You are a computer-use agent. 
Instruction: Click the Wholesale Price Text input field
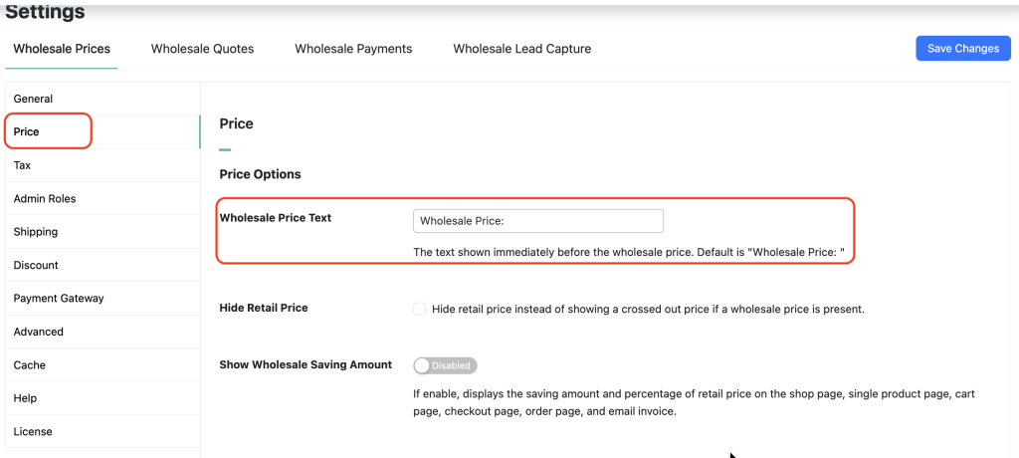[x=537, y=221]
